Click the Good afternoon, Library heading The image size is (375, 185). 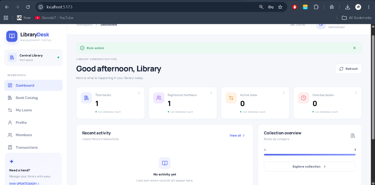click(x=119, y=69)
